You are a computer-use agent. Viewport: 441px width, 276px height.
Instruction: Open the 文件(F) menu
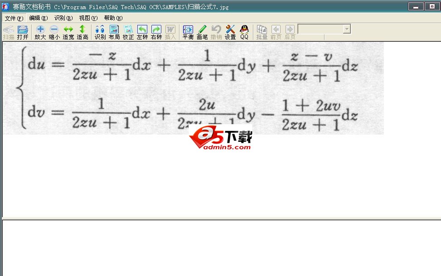click(14, 18)
